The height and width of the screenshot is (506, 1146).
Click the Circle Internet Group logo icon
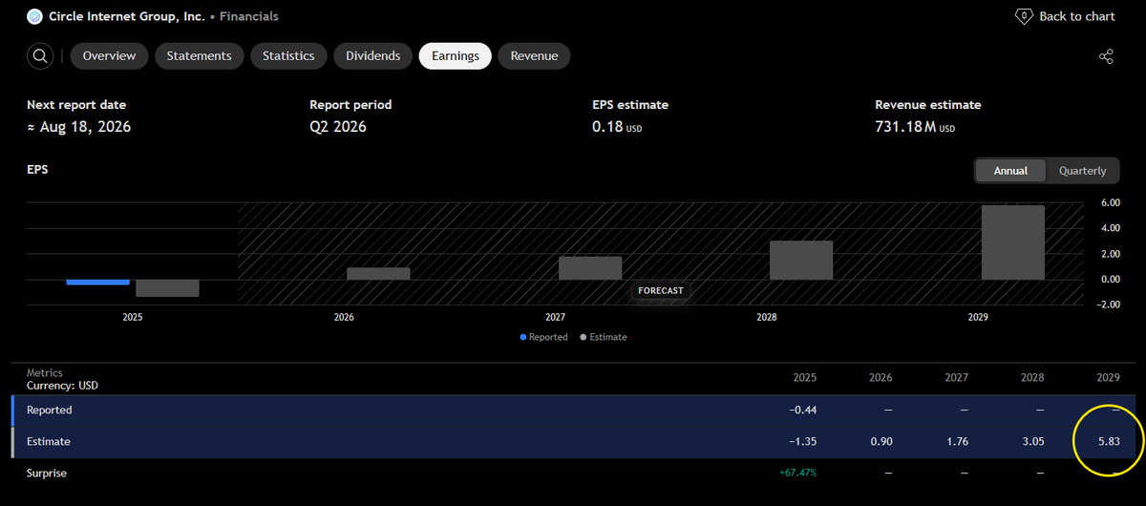pyautogui.click(x=35, y=16)
